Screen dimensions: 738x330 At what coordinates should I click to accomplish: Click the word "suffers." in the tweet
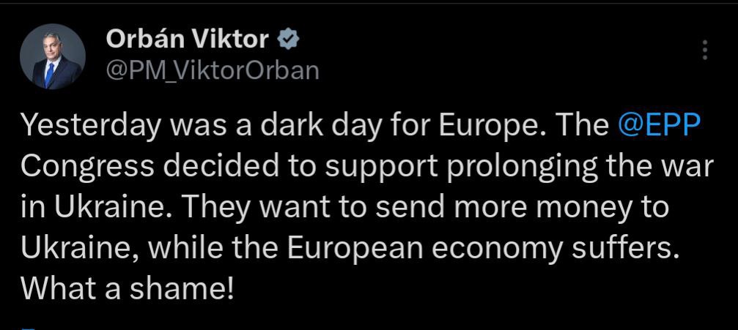[635, 248]
